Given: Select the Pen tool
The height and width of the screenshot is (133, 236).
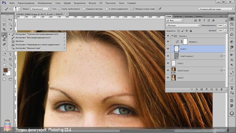Looking at the screenshot, I should [x=4, y=54].
